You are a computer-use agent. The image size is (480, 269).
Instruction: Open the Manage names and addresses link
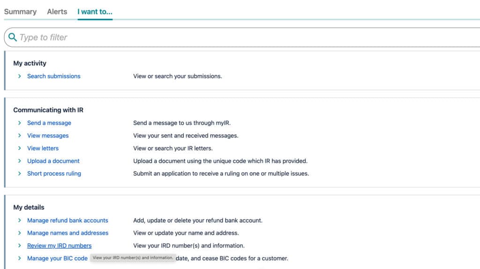point(67,233)
